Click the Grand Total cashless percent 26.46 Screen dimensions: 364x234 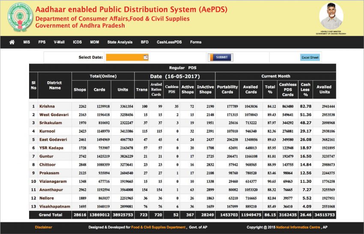pos(305,215)
